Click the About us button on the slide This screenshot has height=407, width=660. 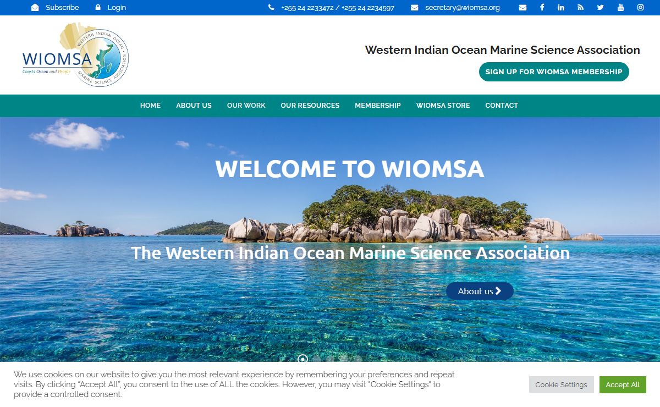point(480,291)
